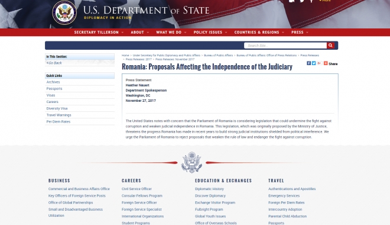Viewport: 390px width, 225px height.
Task: Expand Secretary Tillerson menu arrow
Action: click(122, 33)
